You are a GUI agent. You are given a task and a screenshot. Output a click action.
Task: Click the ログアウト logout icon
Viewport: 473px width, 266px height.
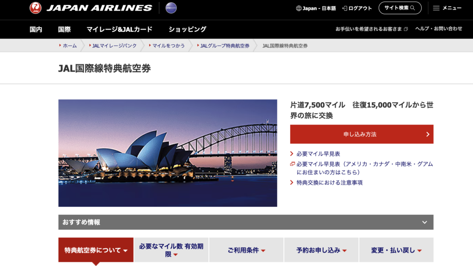345,8
